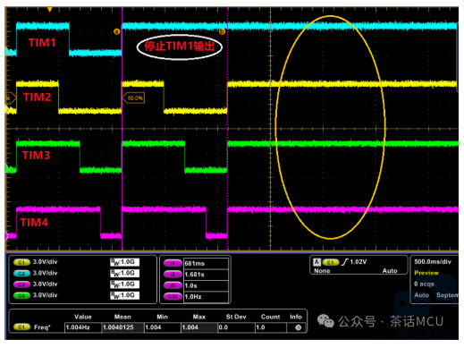Click the trigger source C1 badge
This screenshot has width=464, height=348.
click(331, 262)
